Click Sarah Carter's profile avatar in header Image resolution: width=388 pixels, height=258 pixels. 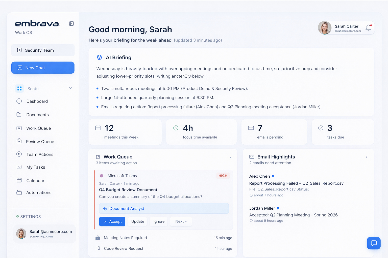pos(325,28)
